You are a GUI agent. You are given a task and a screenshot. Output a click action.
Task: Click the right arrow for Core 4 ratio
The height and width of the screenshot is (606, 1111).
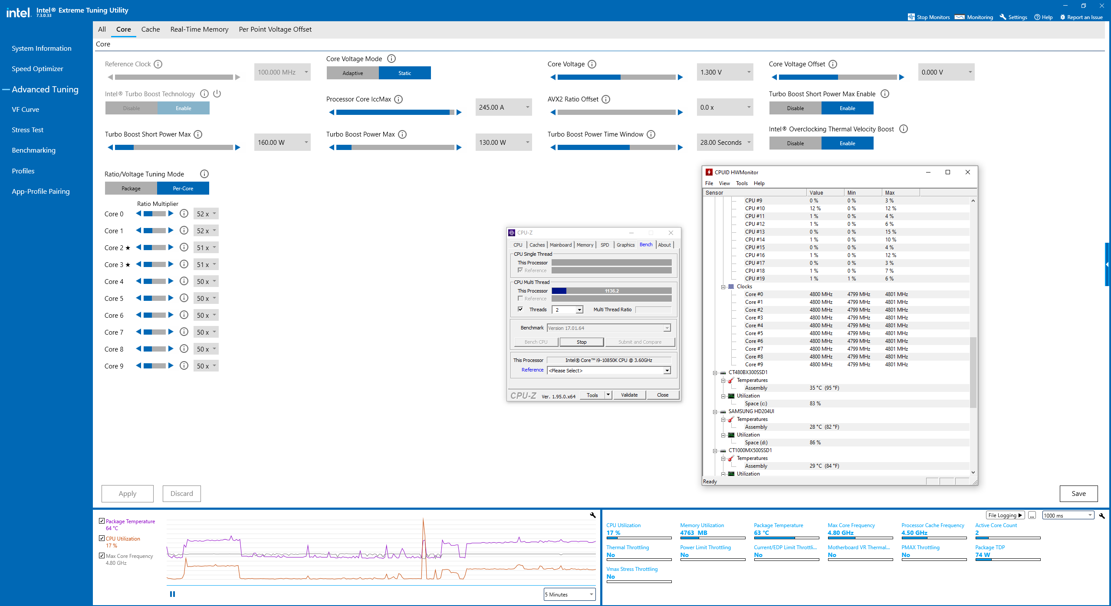[171, 281]
